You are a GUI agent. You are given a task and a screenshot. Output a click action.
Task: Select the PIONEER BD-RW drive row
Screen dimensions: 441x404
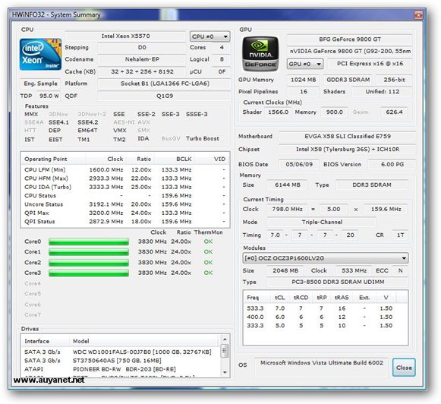coord(121,369)
